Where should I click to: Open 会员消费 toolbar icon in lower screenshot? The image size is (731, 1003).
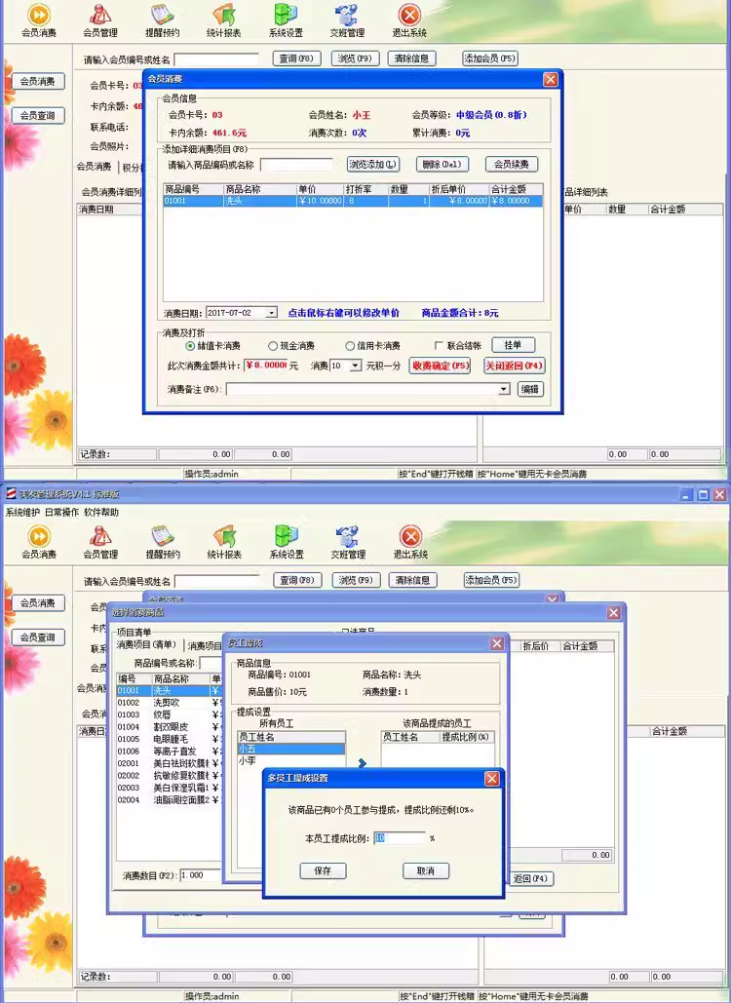(x=38, y=542)
